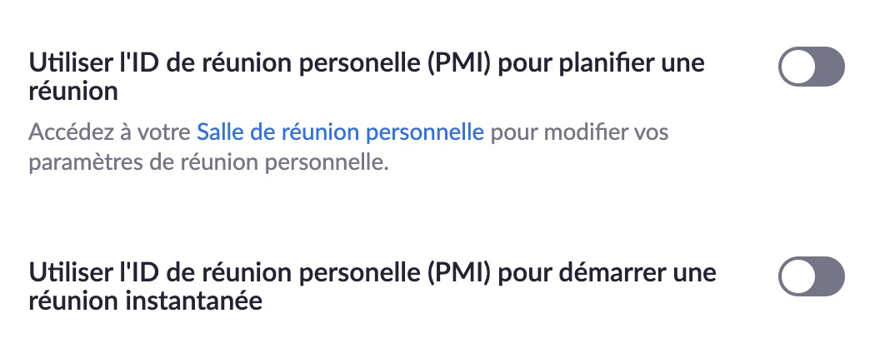
Task: Click "réunion instantanée" on the heading's second line
Action: (x=146, y=301)
